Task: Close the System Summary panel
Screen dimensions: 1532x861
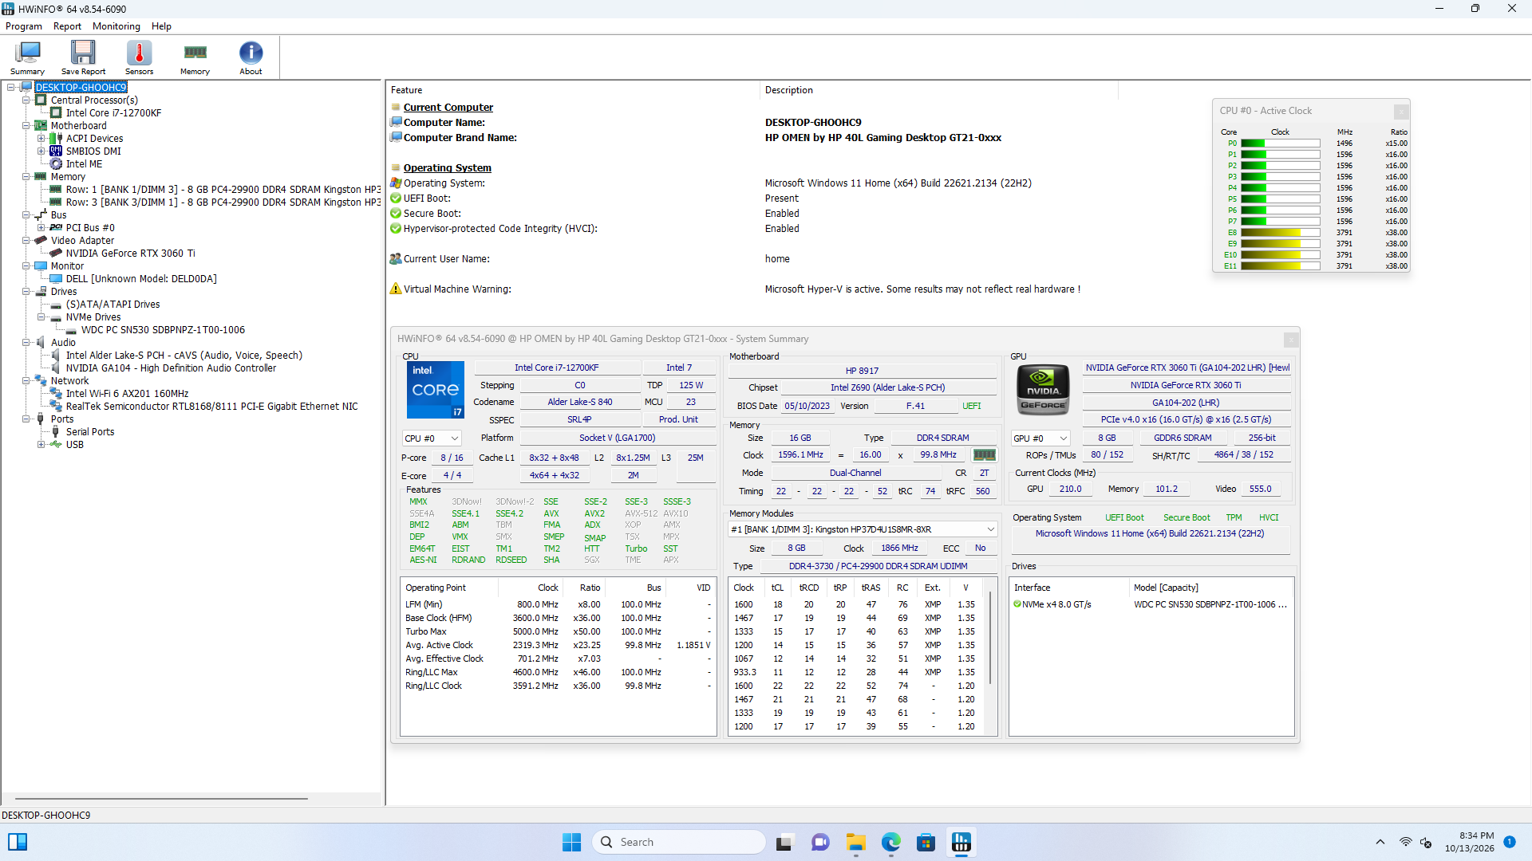Action: [x=1290, y=340]
